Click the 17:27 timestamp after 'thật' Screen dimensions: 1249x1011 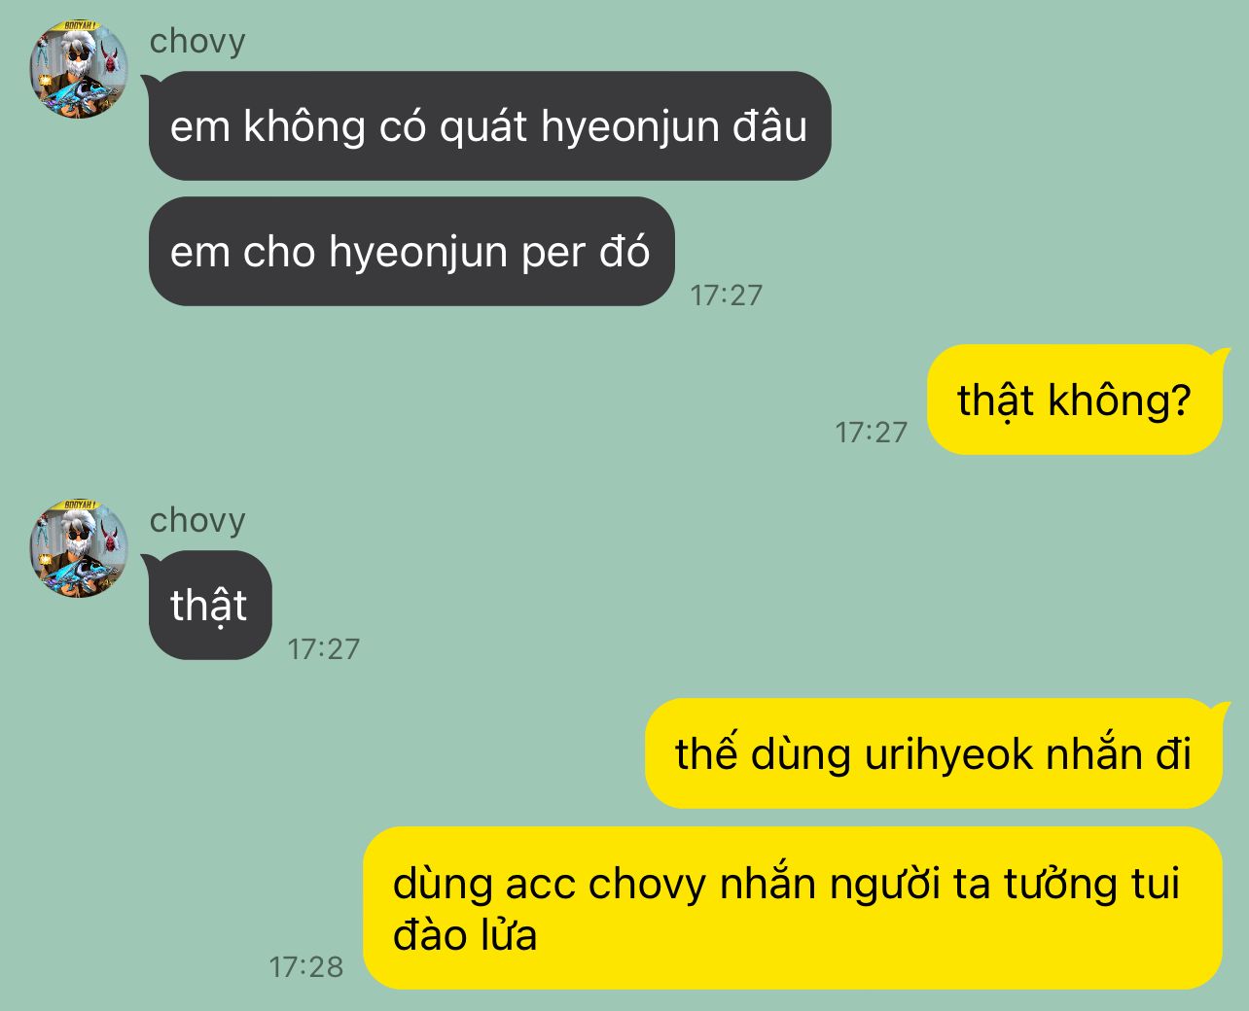(x=324, y=649)
